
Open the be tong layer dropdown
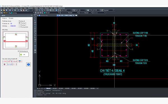tap(23, 13)
